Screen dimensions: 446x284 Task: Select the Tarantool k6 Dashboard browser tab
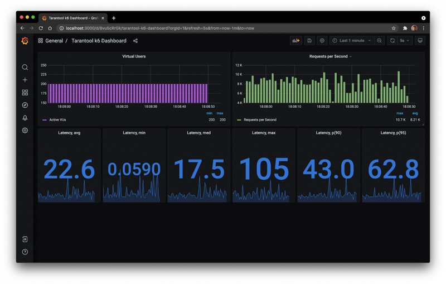pyautogui.click(x=72, y=18)
